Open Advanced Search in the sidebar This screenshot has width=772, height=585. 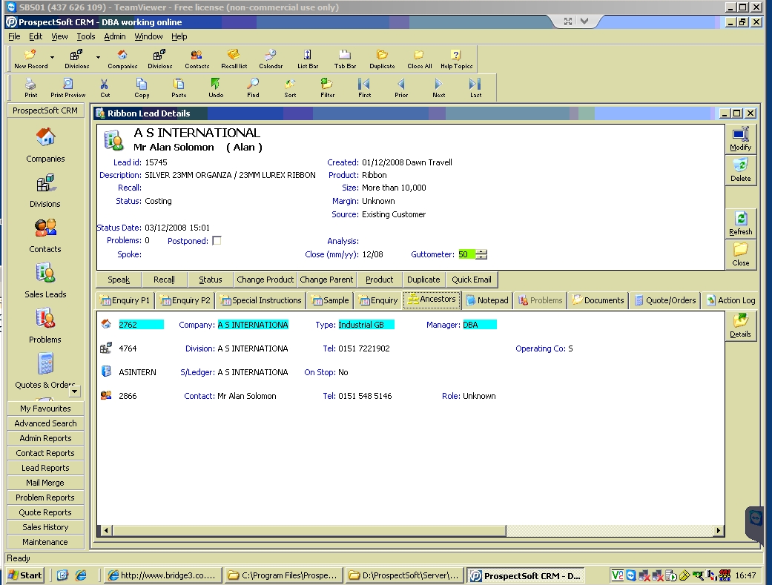(x=45, y=423)
